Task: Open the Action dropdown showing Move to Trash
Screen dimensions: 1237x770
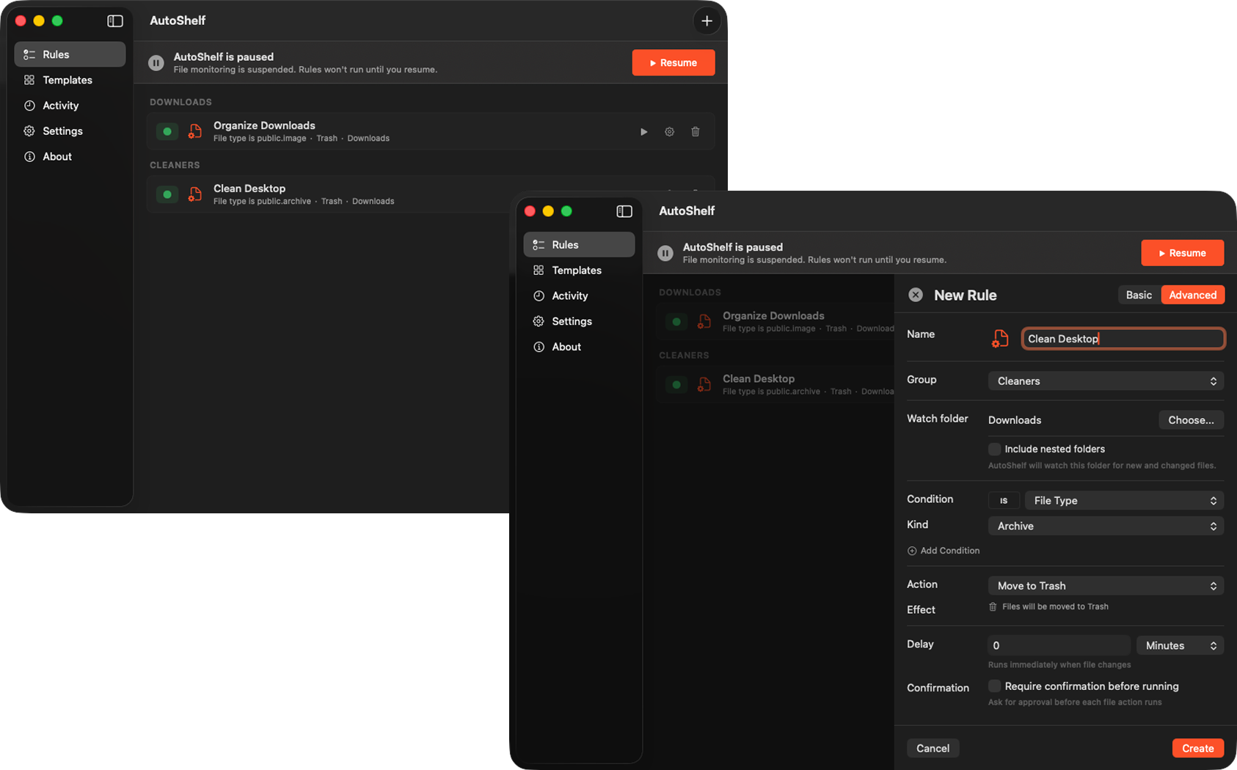Action: tap(1106, 586)
